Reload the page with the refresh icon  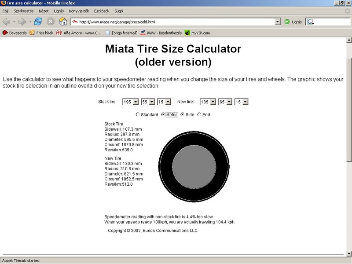[x=38, y=22]
